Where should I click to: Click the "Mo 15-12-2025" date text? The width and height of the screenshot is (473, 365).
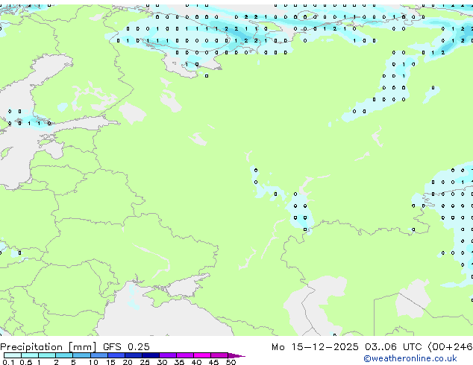(x=315, y=346)
